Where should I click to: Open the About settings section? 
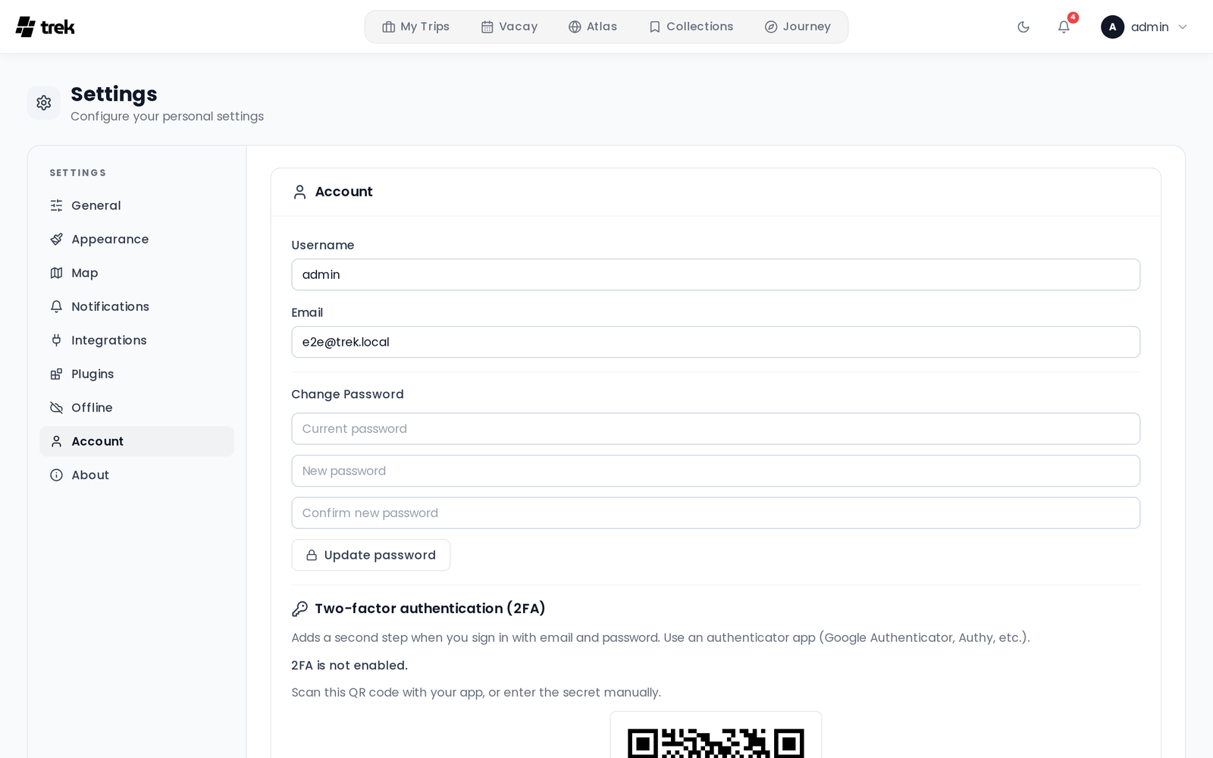136,475
